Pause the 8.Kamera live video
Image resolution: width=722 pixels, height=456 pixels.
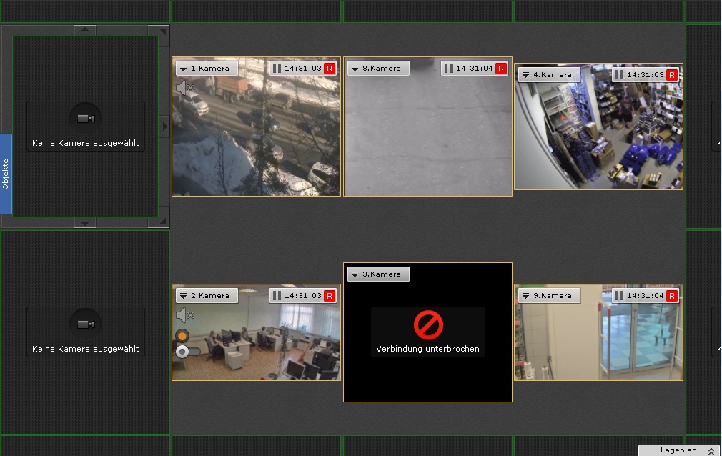click(448, 69)
